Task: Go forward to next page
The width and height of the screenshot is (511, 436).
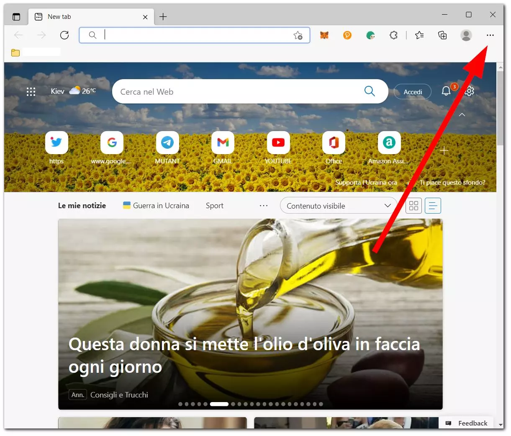Action: [41, 35]
